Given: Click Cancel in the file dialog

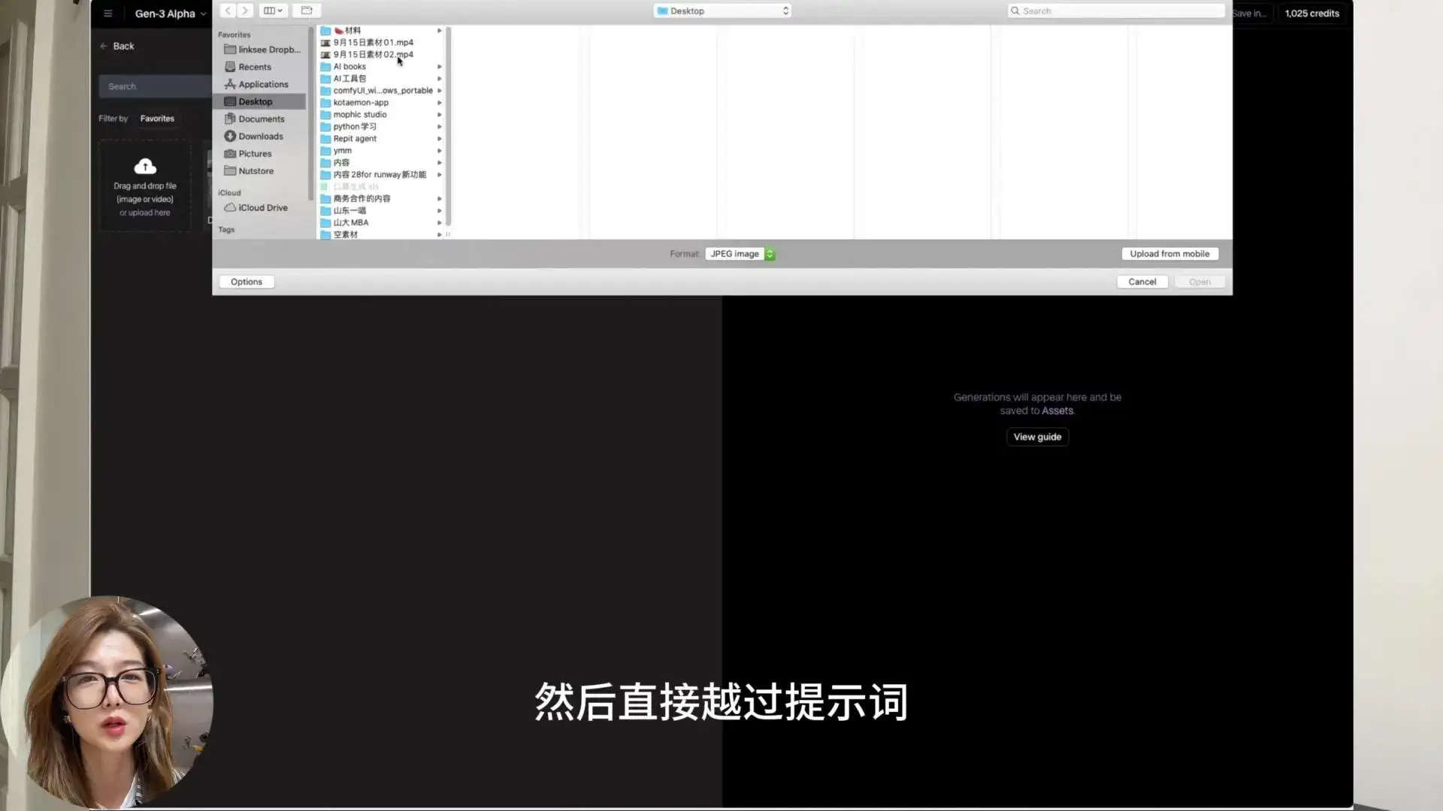Looking at the screenshot, I should (1142, 281).
